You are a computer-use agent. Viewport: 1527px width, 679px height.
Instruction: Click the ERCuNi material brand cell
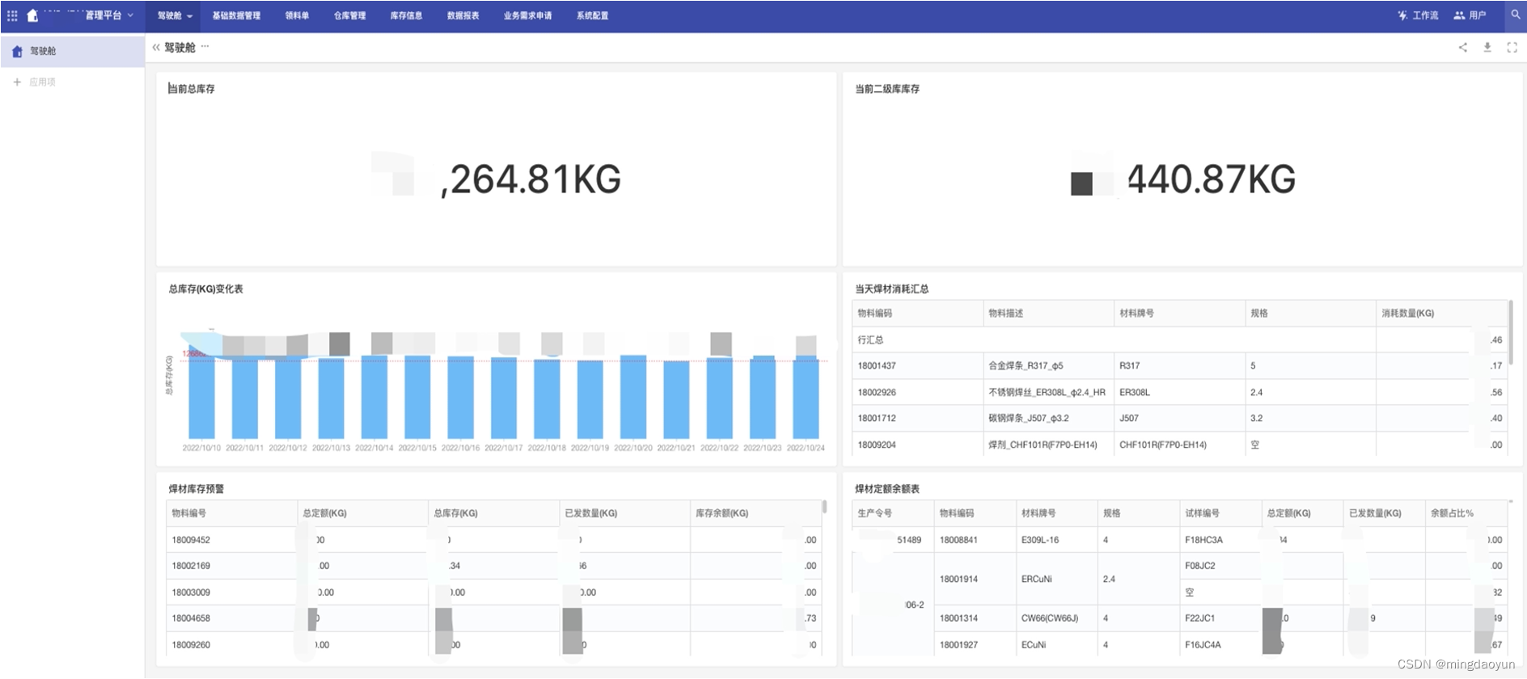pos(1056,580)
